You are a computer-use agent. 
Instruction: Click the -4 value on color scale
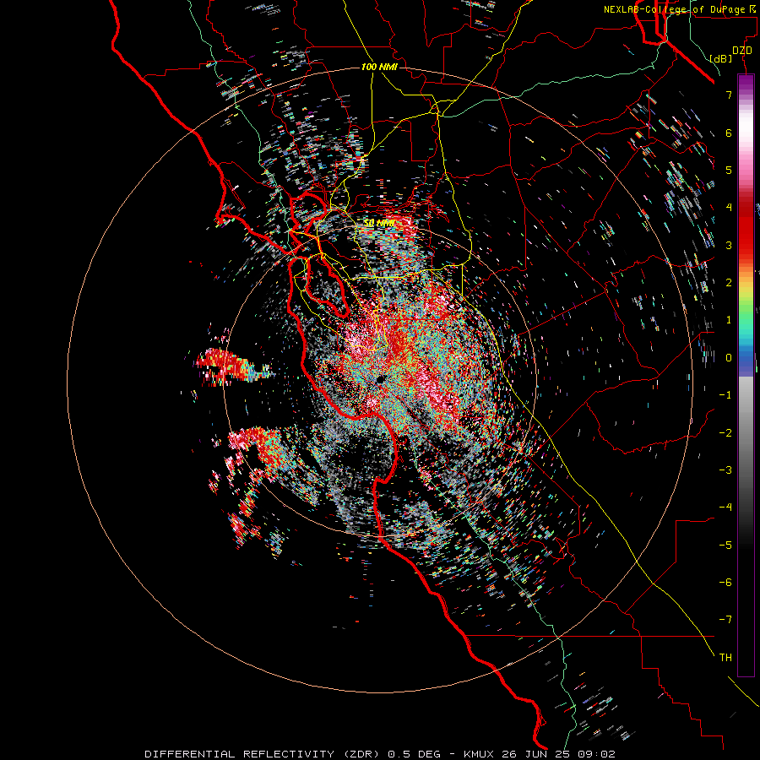(725, 508)
